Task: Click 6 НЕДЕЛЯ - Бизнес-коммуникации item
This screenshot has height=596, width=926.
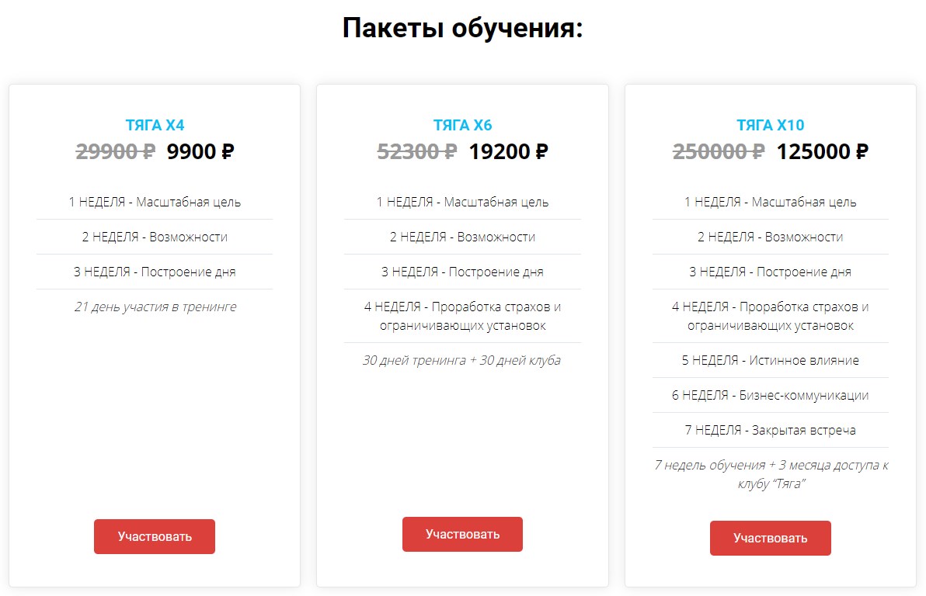Action: click(770, 395)
